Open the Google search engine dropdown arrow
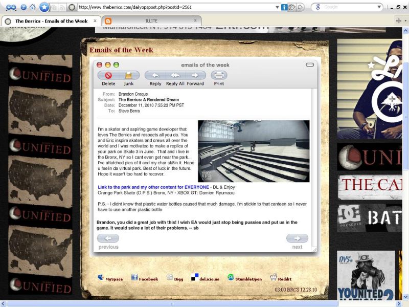The width and height of the screenshot is (409, 307). [379, 7]
